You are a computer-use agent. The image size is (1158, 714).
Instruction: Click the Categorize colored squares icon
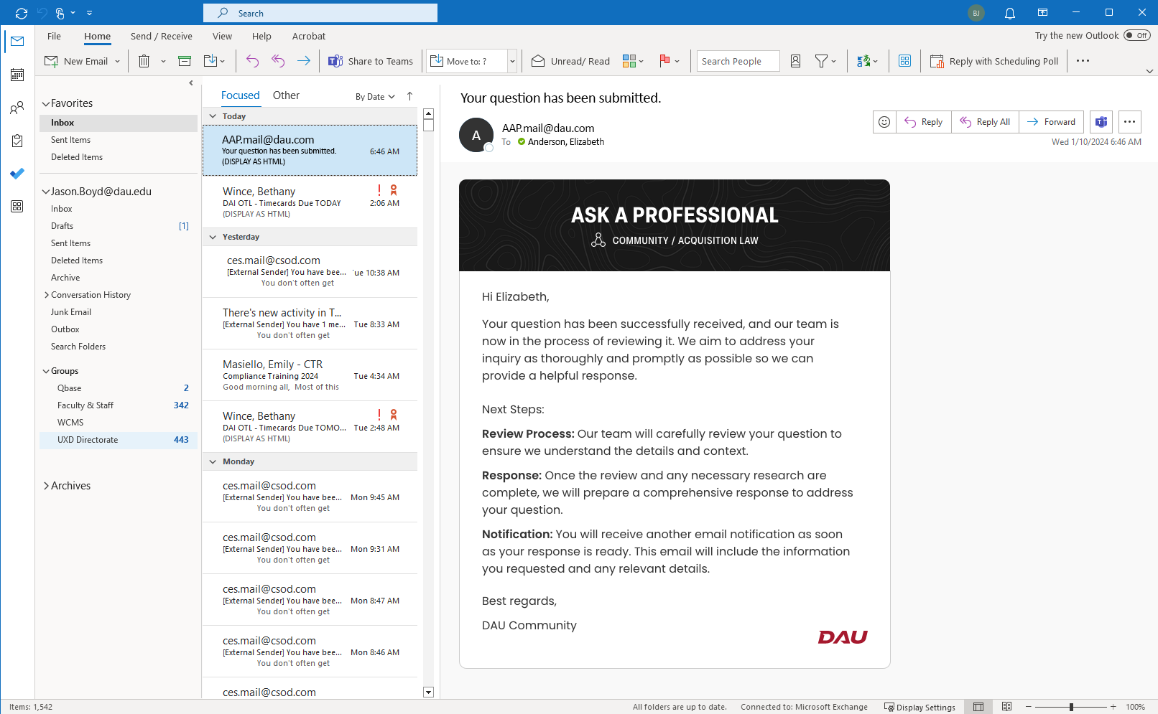tap(629, 61)
